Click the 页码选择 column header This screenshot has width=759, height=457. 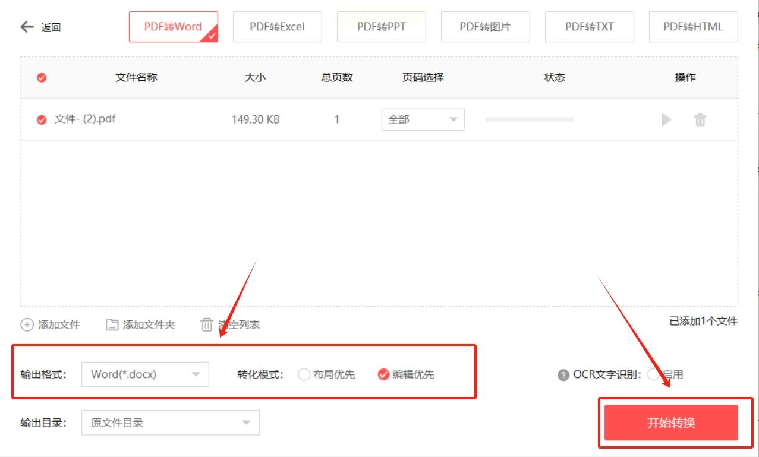(423, 77)
